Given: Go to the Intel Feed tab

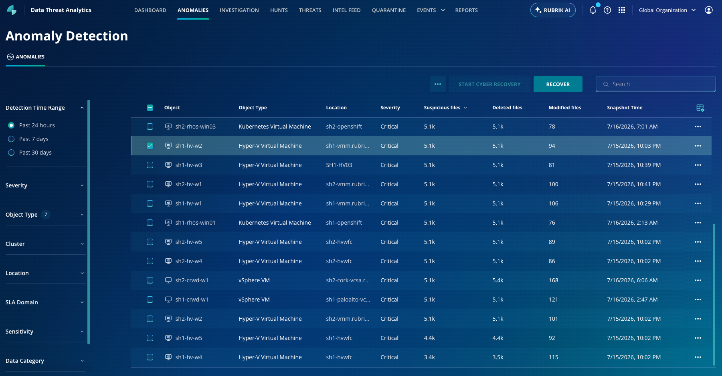Looking at the screenshot, I should (x=347, y=10).
